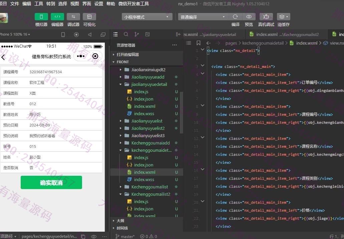Open index.json in kechenggoumaidetail folder

click(x=143, y=165)
